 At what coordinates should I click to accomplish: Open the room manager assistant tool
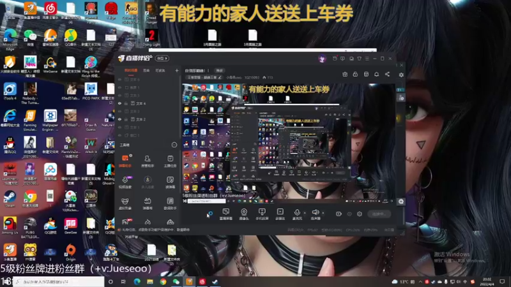148,161
